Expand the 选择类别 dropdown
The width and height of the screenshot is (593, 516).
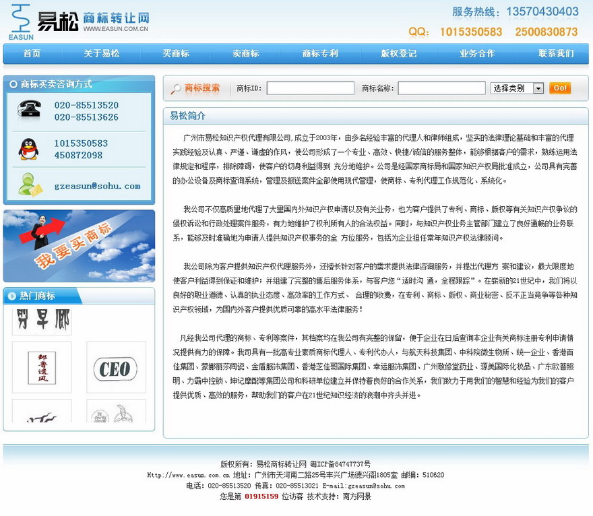pos(517,88)
